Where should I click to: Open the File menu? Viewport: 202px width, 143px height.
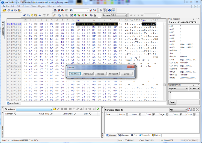click(7, 6)
